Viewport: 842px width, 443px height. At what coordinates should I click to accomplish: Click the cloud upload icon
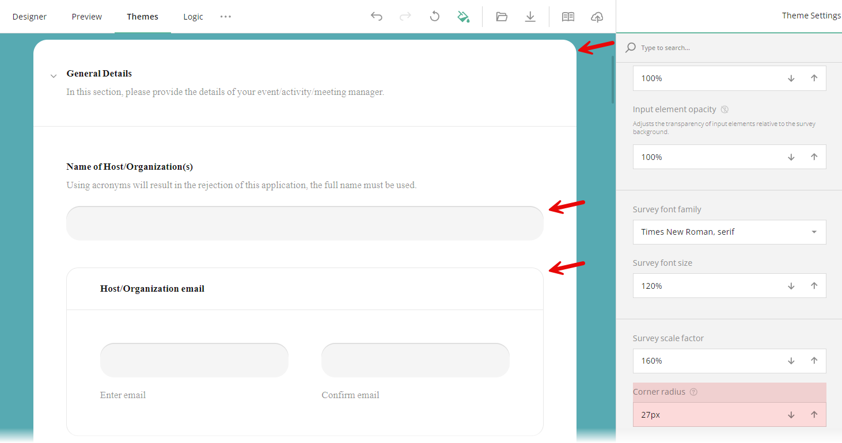click(x=597, y=16)
